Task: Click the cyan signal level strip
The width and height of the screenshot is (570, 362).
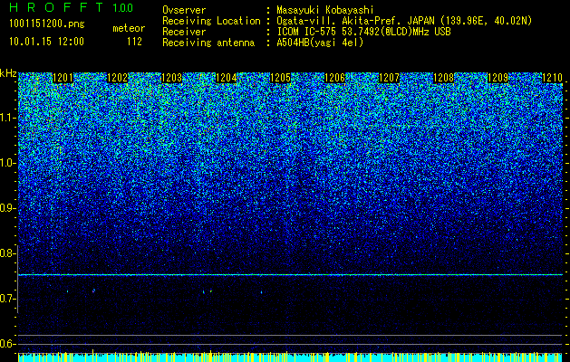Action: (291, 357)
